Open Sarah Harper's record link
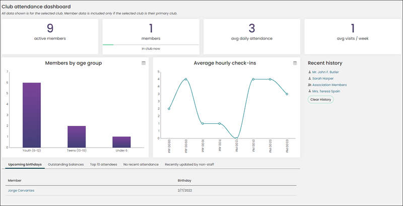 click(x=323, y=79)
